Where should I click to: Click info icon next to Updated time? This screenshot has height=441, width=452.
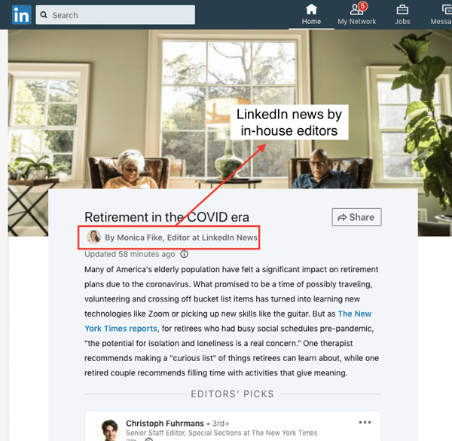[185, 254]
